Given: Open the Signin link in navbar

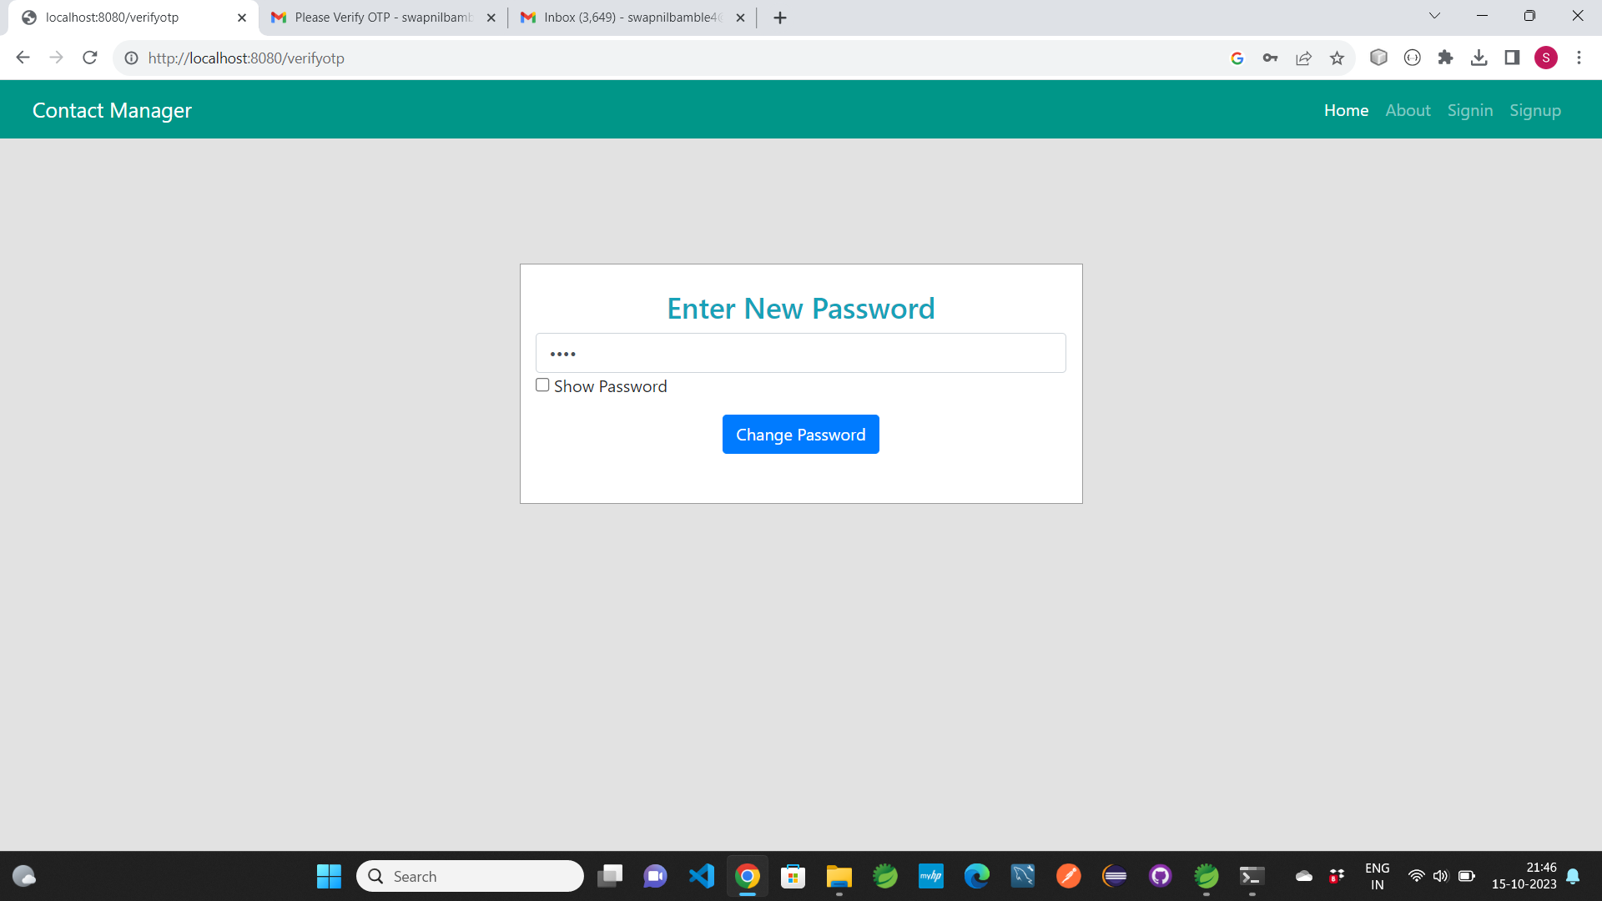Looking at the screenshot, I should (x=1469, y=110).
